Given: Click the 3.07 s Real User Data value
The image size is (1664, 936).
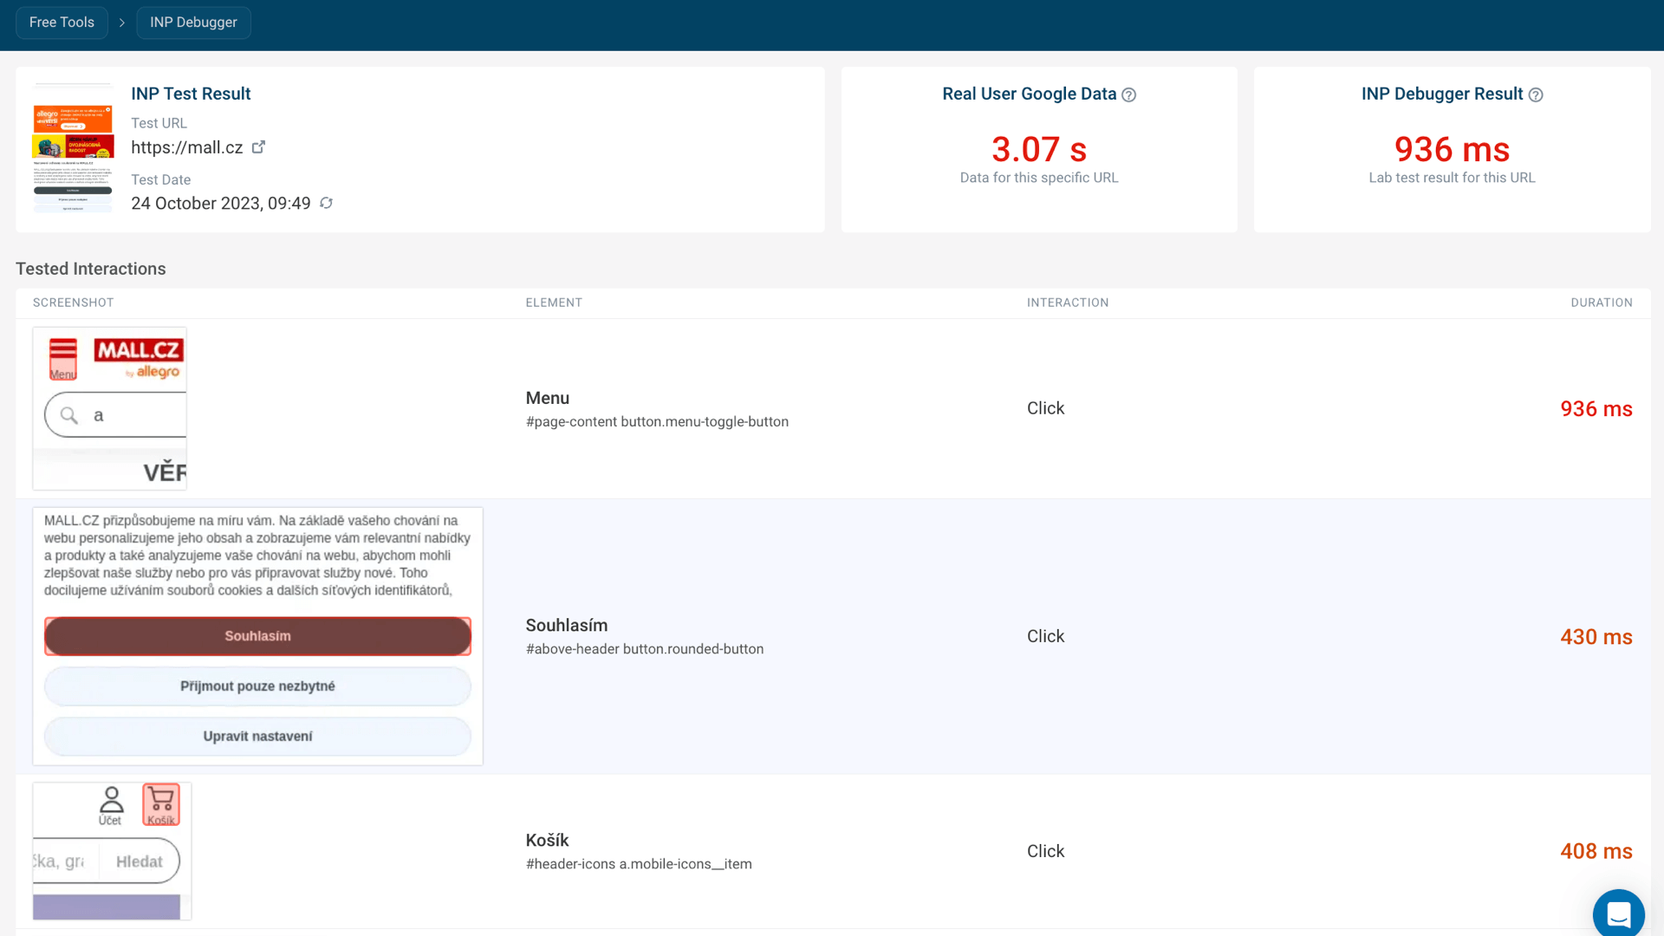Looking at the screenshot, I should 1038,149.
